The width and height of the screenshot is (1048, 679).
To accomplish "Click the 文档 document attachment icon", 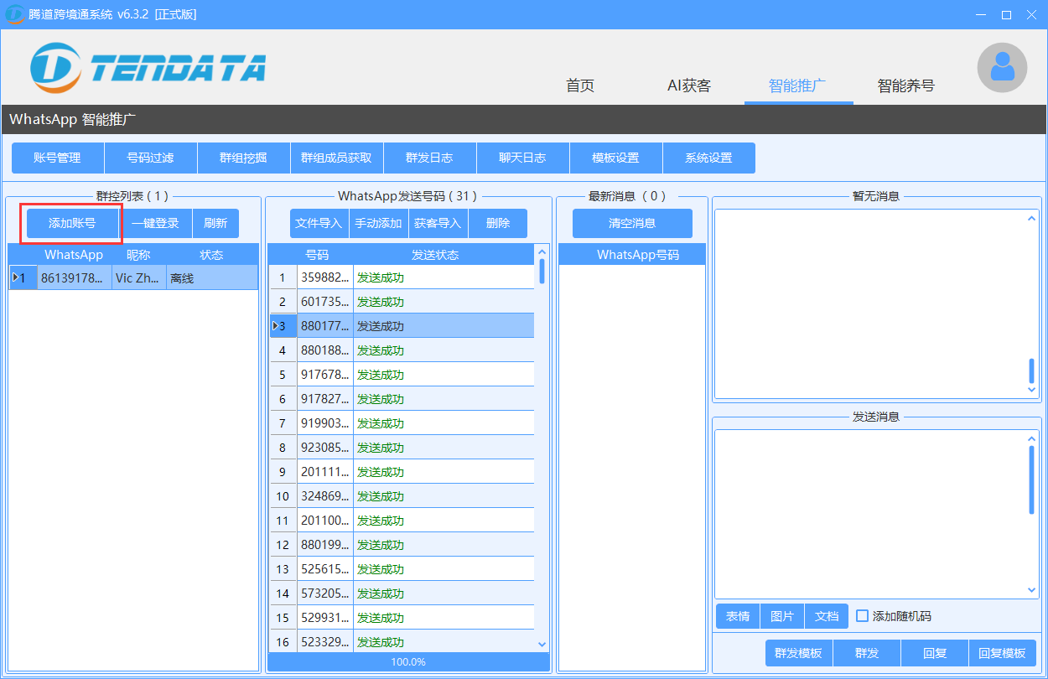I will point(827,616).
